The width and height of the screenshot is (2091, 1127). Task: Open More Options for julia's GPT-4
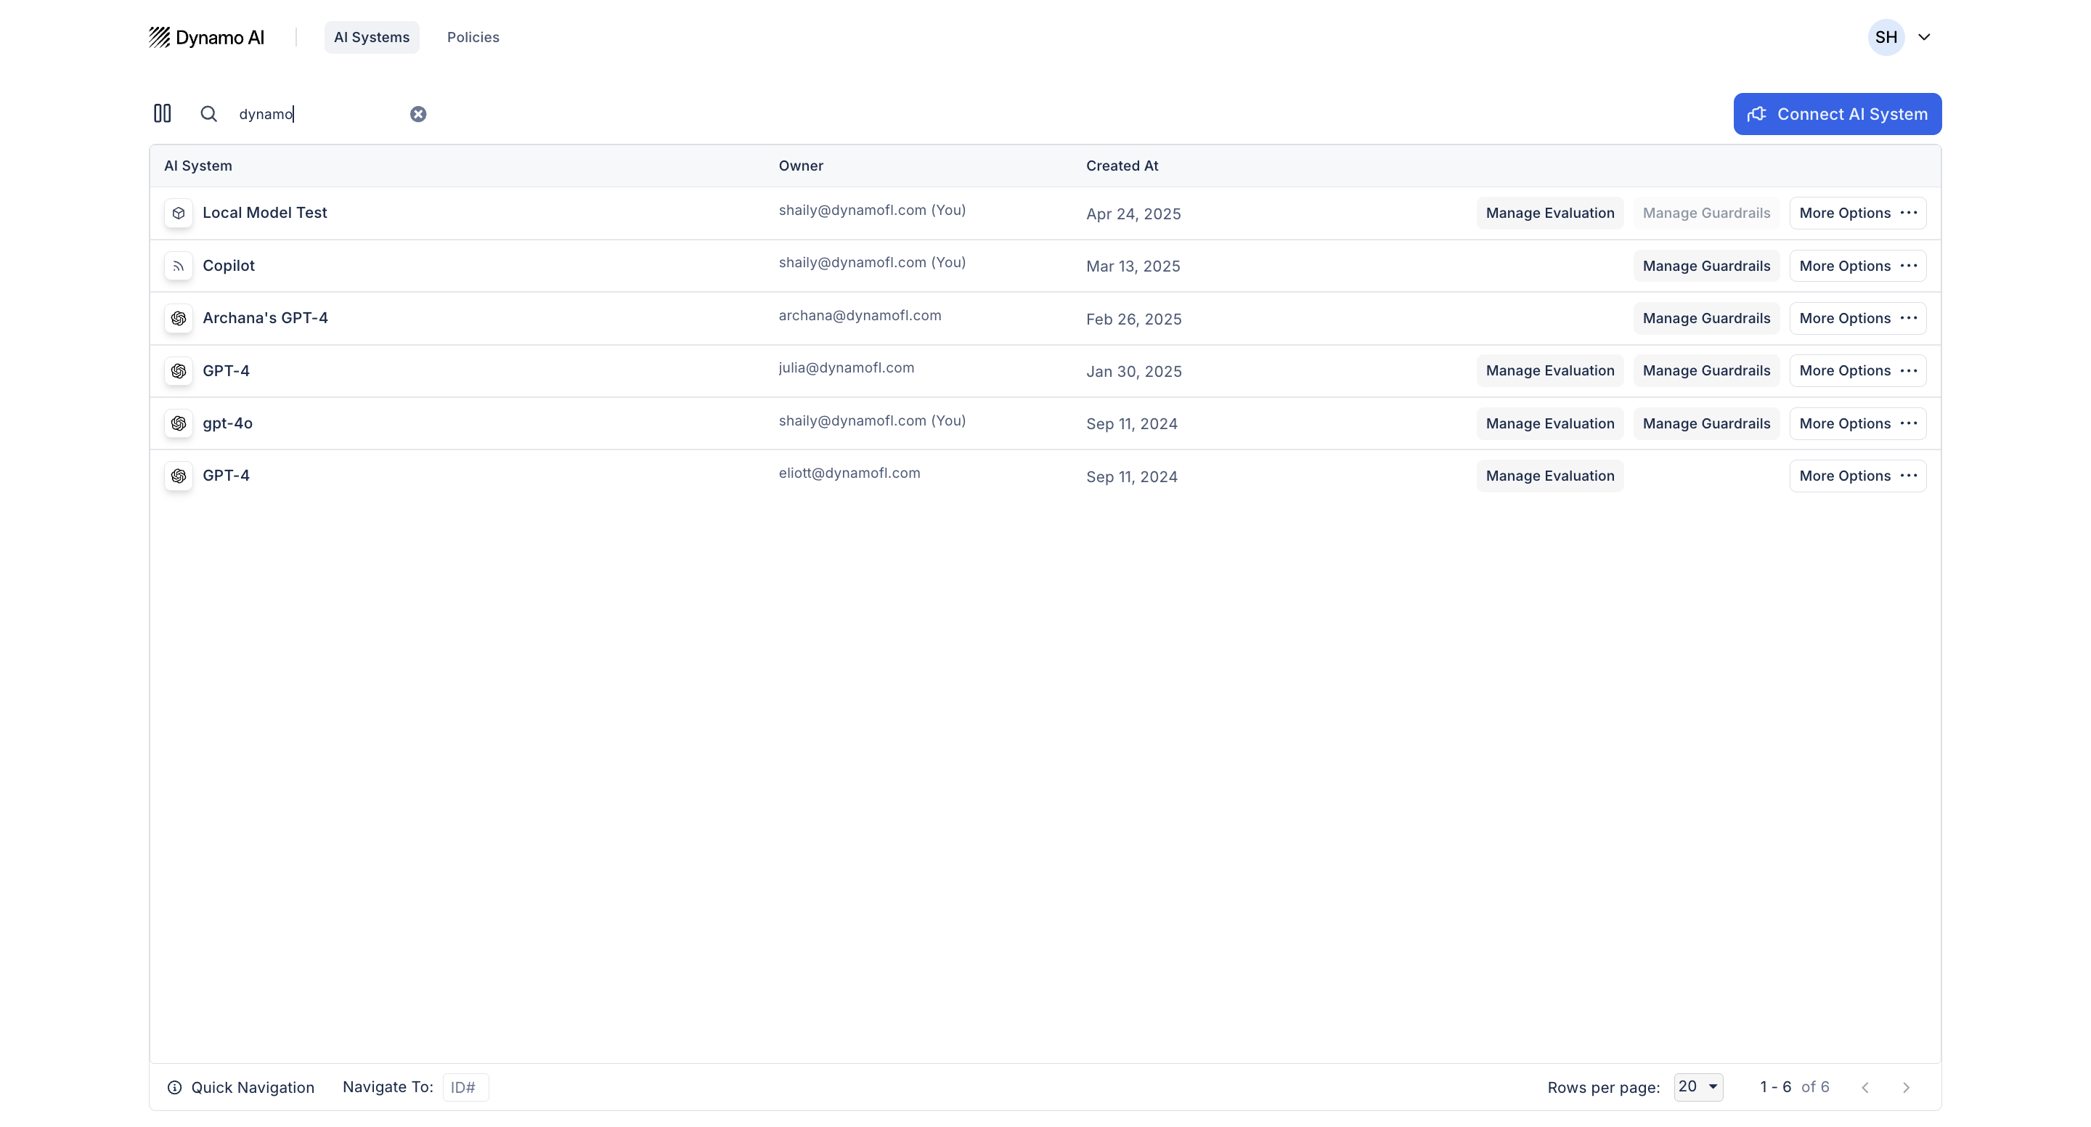pyautogui.click(x=1858, y=371)
